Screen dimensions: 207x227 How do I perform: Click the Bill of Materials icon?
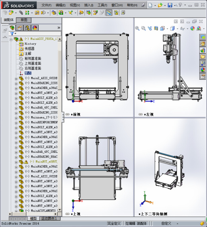click(x=88, y=13)
